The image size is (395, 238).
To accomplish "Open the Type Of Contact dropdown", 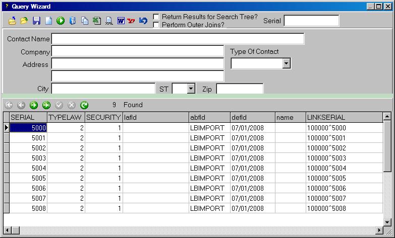I will point(286,63).
